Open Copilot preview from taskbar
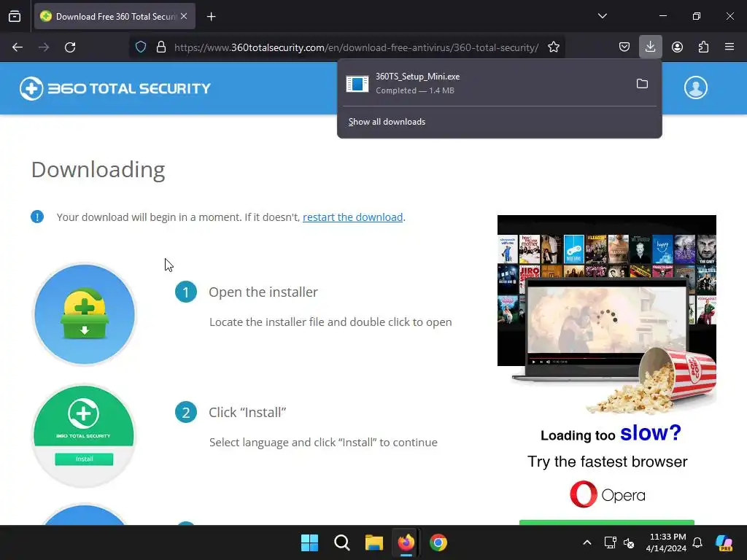 point(724,542)
